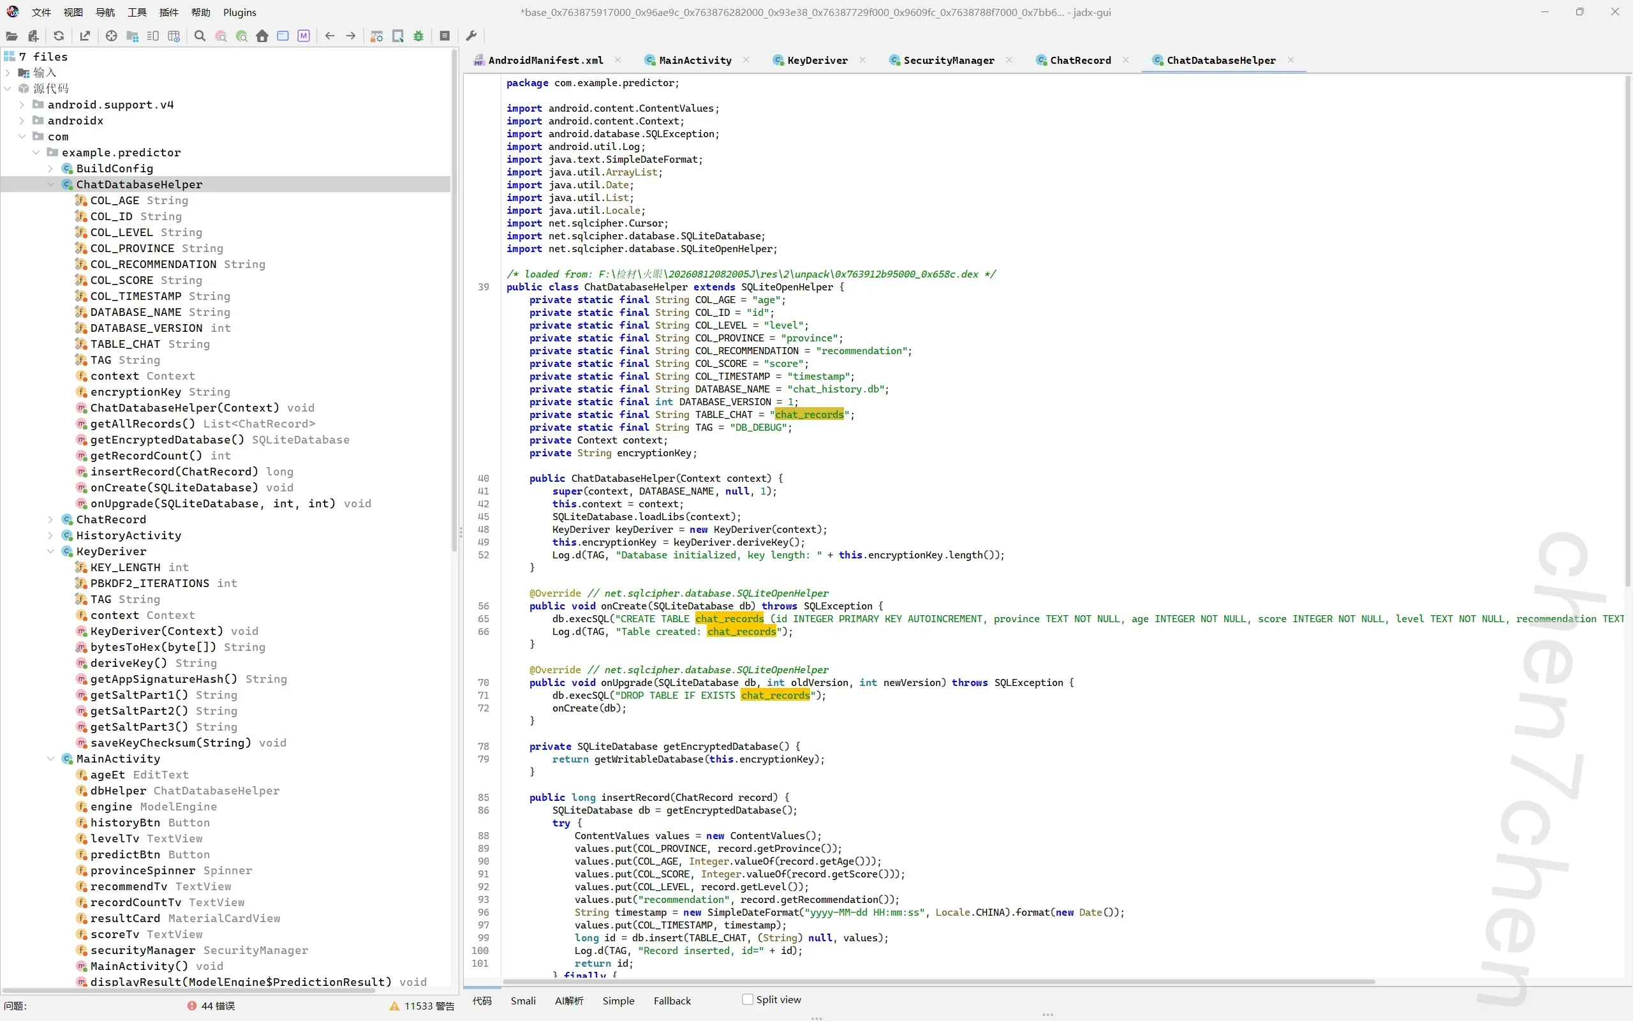Switch to Simple decompile view
The image size is (1633, 1021).
point(618,1001)
